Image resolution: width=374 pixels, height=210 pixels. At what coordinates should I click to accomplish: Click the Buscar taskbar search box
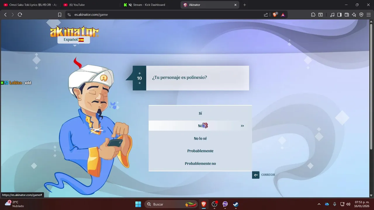pyautogui.click(x=171, y=204)
